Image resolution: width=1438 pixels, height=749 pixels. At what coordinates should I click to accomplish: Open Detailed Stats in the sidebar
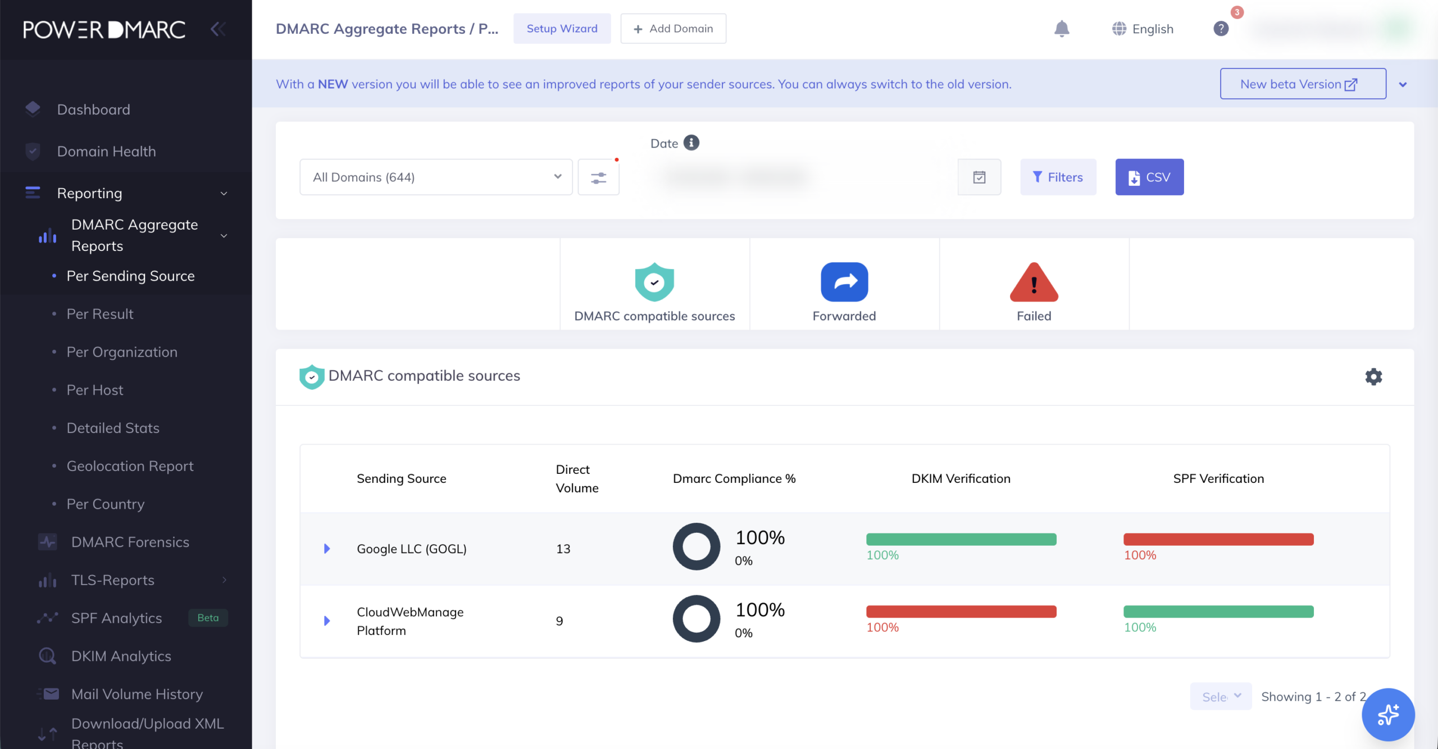click(x=113, y=428)
